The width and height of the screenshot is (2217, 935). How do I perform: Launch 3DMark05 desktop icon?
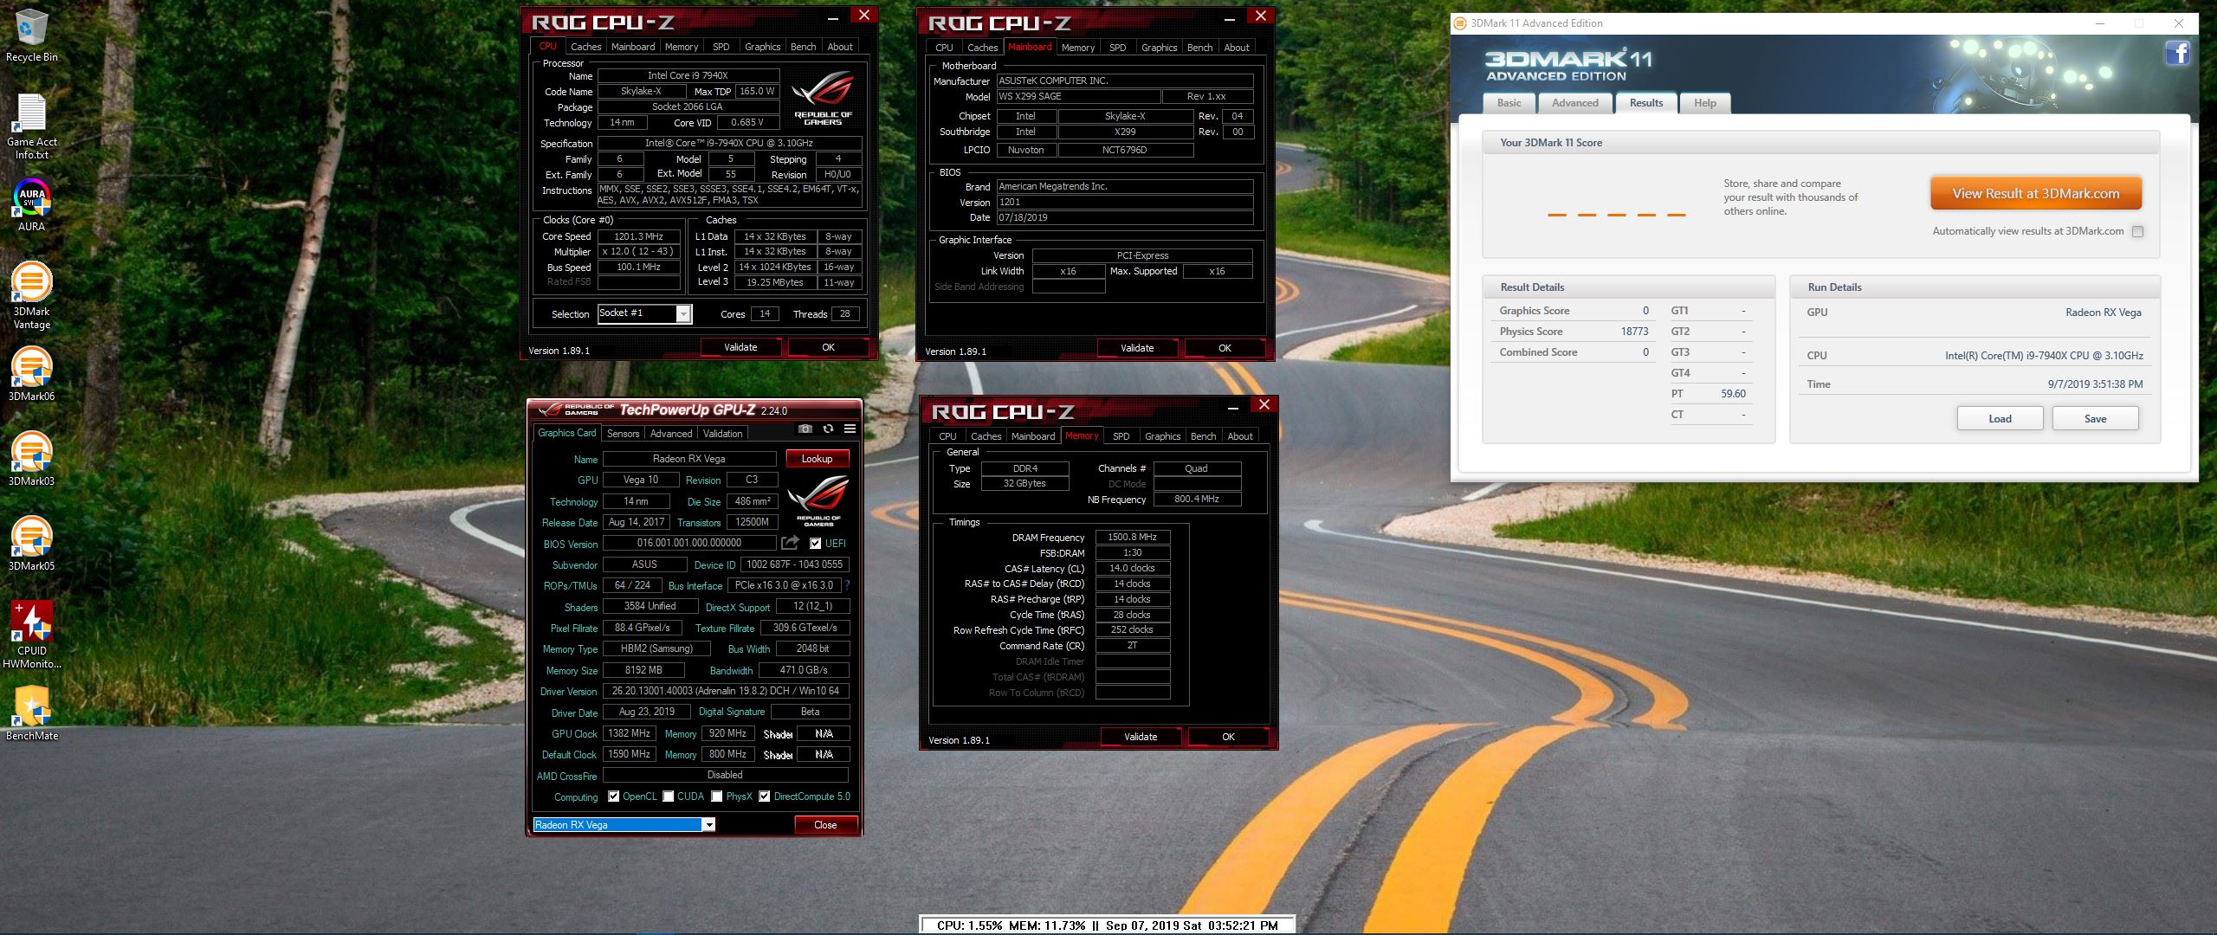point(31,544)
